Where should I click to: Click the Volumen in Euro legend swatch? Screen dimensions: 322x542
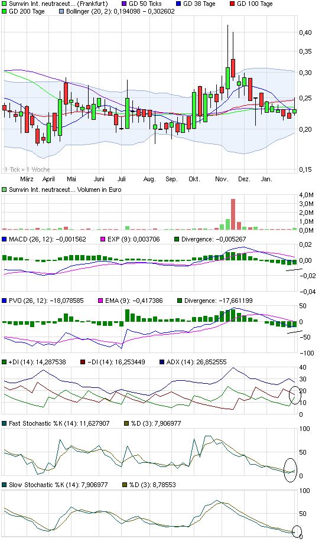4,190
